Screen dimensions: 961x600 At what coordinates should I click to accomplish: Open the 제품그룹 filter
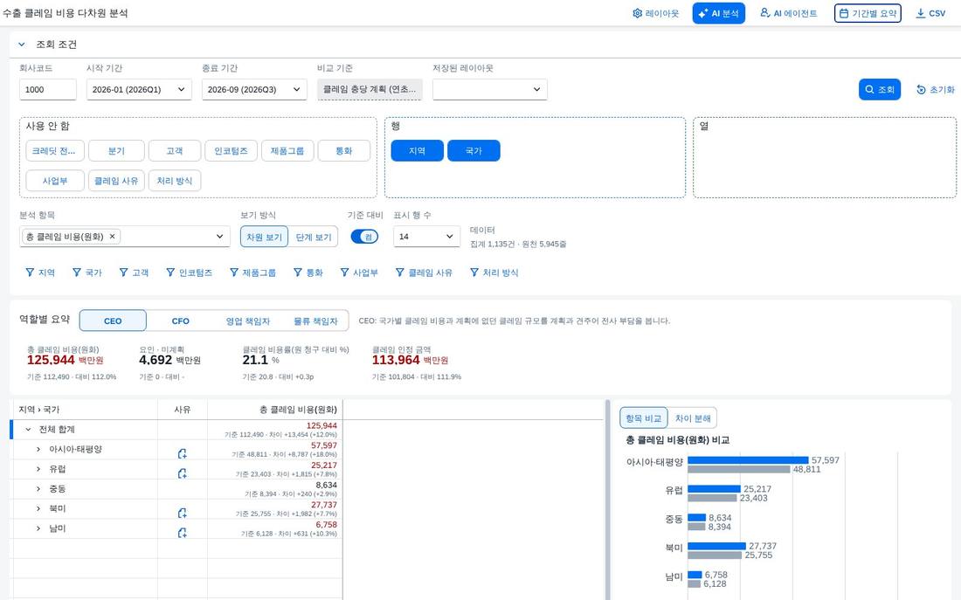click(252, 272)
